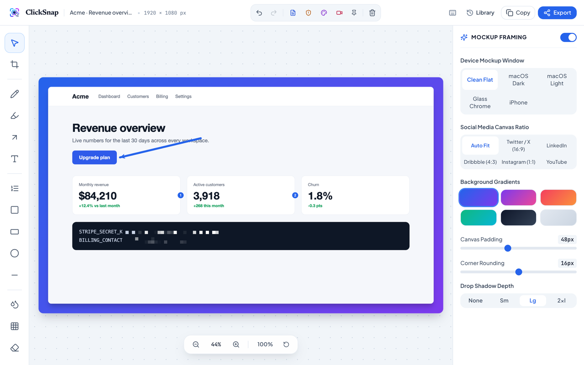Choose the Eraser tool

(x=15, y=348)
